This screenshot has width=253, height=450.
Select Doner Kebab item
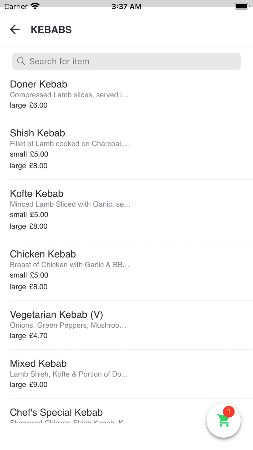point(39,84)
